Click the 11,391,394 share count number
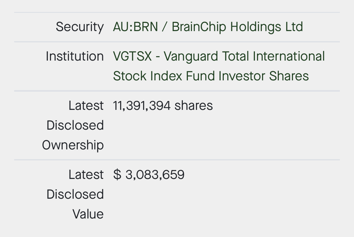 pyautogui.click(x=142, y=106)
